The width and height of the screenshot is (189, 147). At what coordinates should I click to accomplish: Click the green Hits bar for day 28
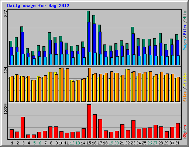[160, 38]
